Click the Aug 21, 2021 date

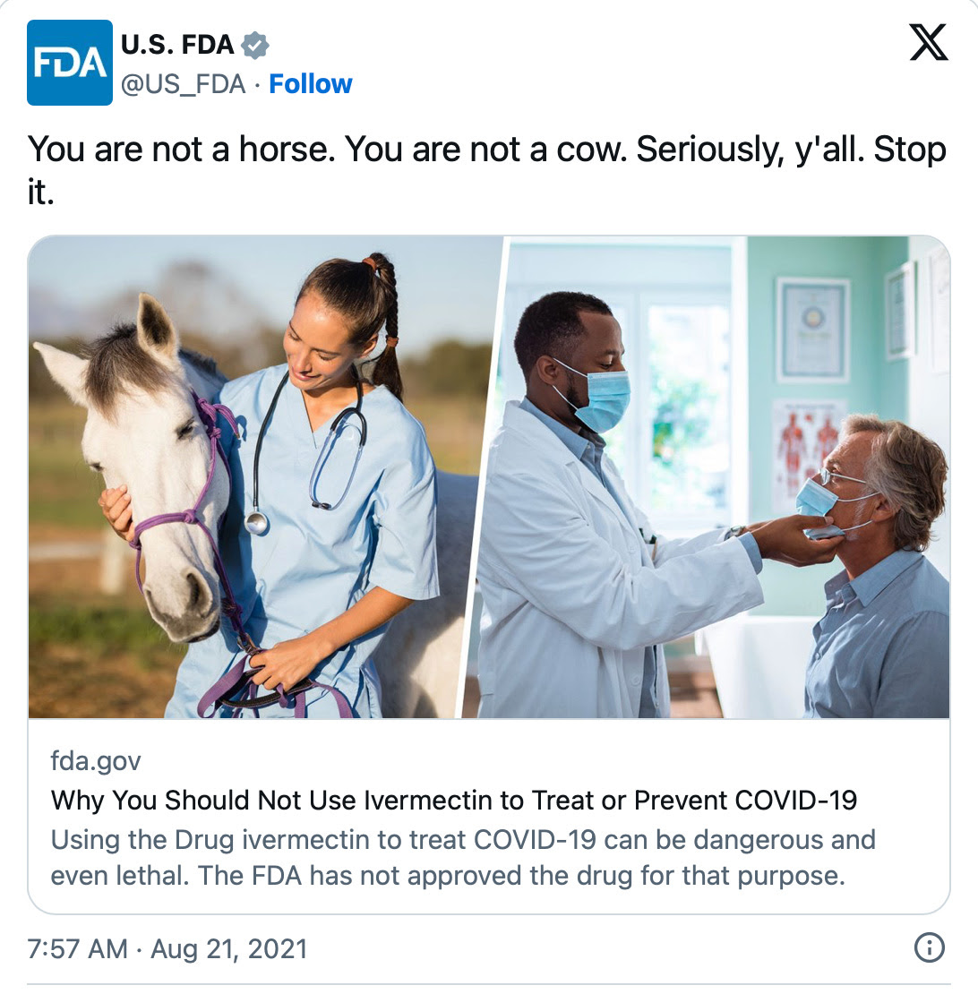[228, 949]
